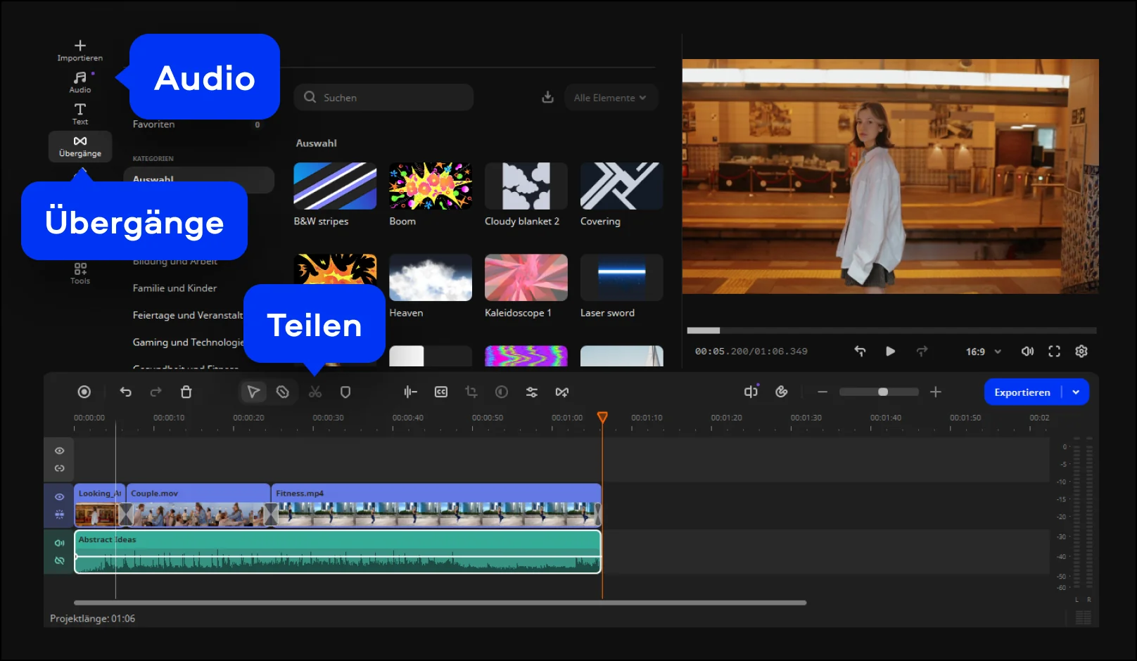Open the subtitles CC tool

coord(441,392)
